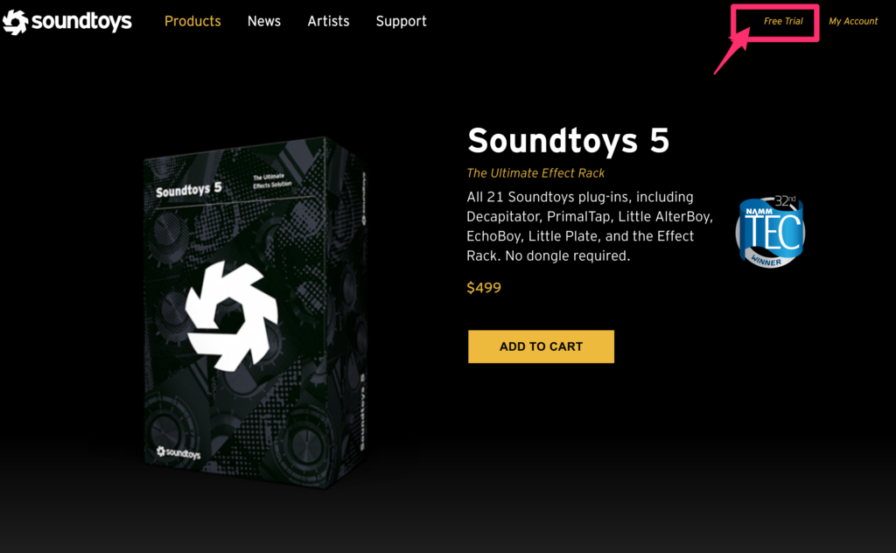896x553 pixels.
Task: Open the Products menu
Action: click(192, 21)
